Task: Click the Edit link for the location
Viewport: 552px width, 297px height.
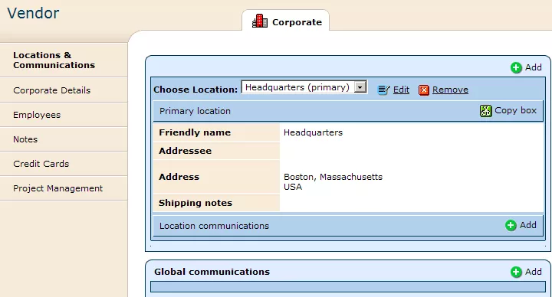Action: (401, 90)
